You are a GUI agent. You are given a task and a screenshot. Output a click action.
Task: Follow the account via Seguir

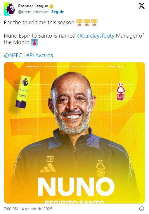pyautogui.click(x=58, y=12)
